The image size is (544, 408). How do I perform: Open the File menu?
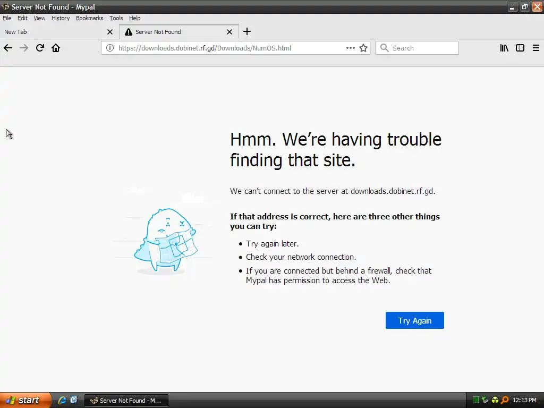7,18
